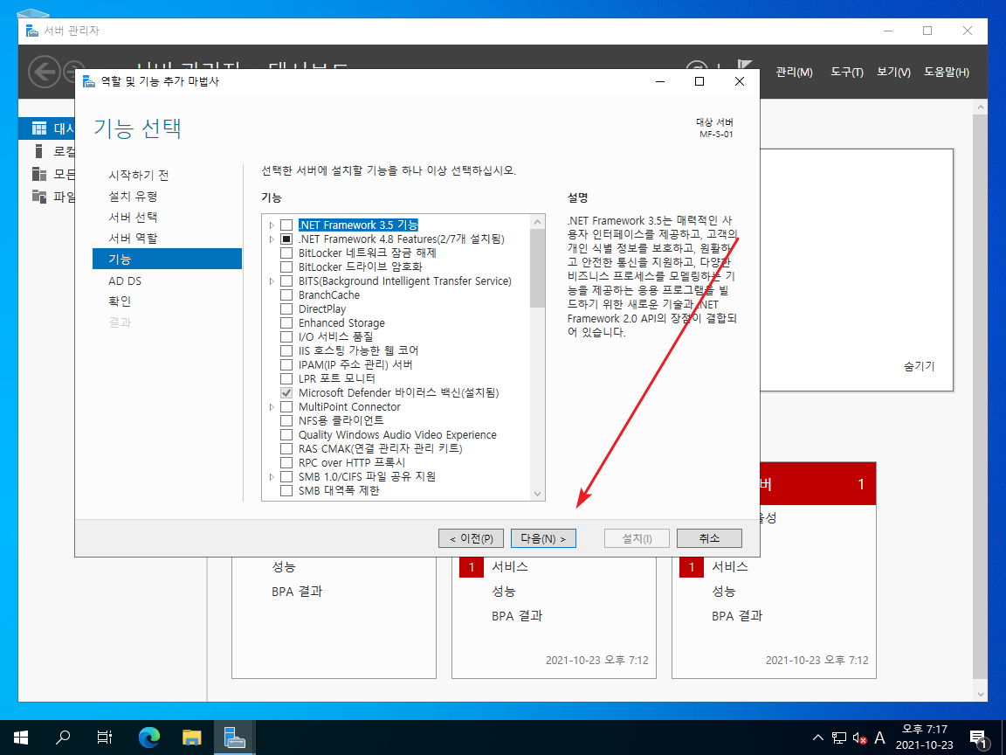Click the wizard title bar icon
This screenshot has height=755, width=1006.
pos(89,81)
